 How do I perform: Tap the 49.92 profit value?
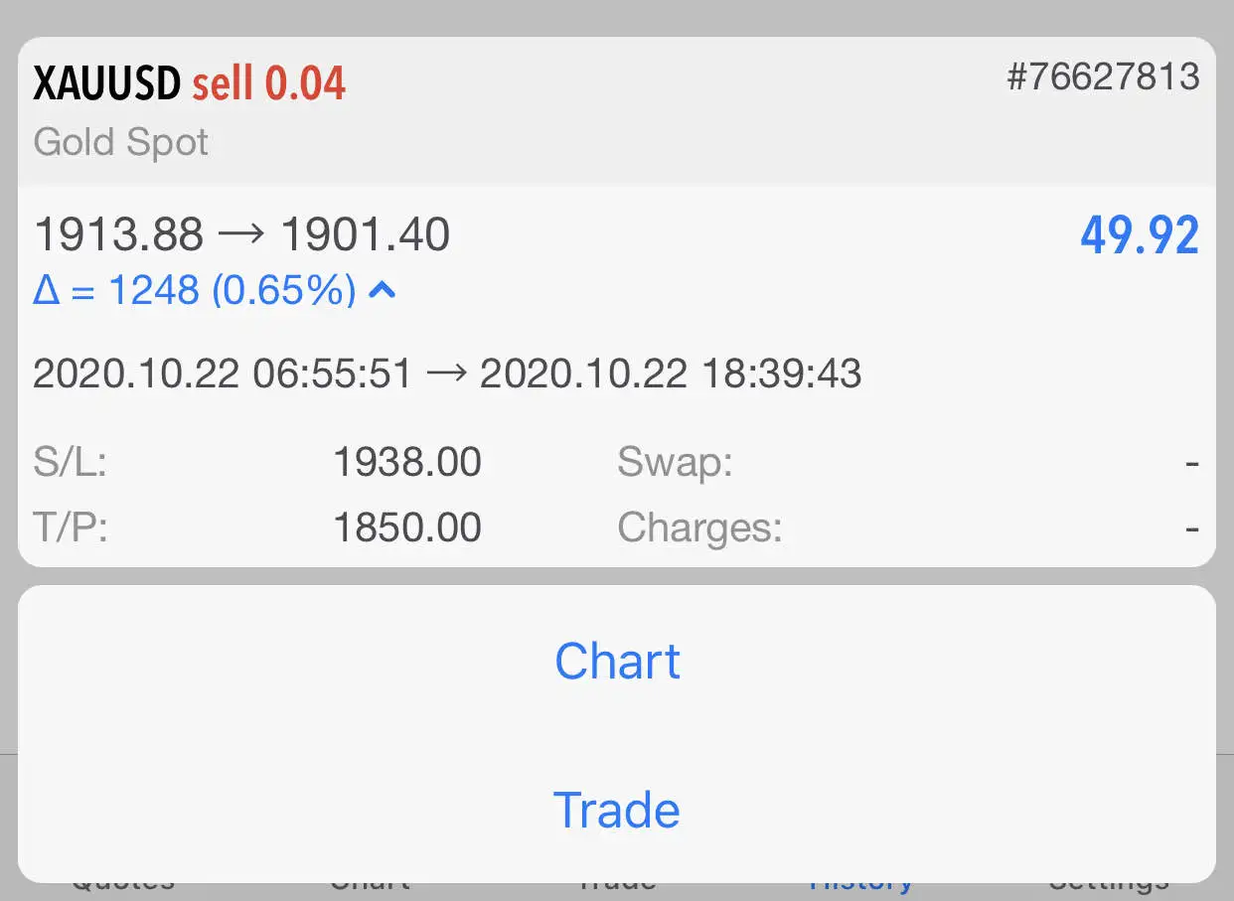click(x=1140, y=236)
